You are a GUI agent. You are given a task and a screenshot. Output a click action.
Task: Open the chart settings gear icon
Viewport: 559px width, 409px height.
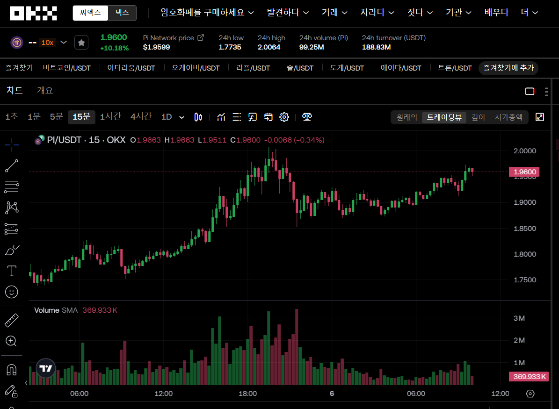coord(284,117)
